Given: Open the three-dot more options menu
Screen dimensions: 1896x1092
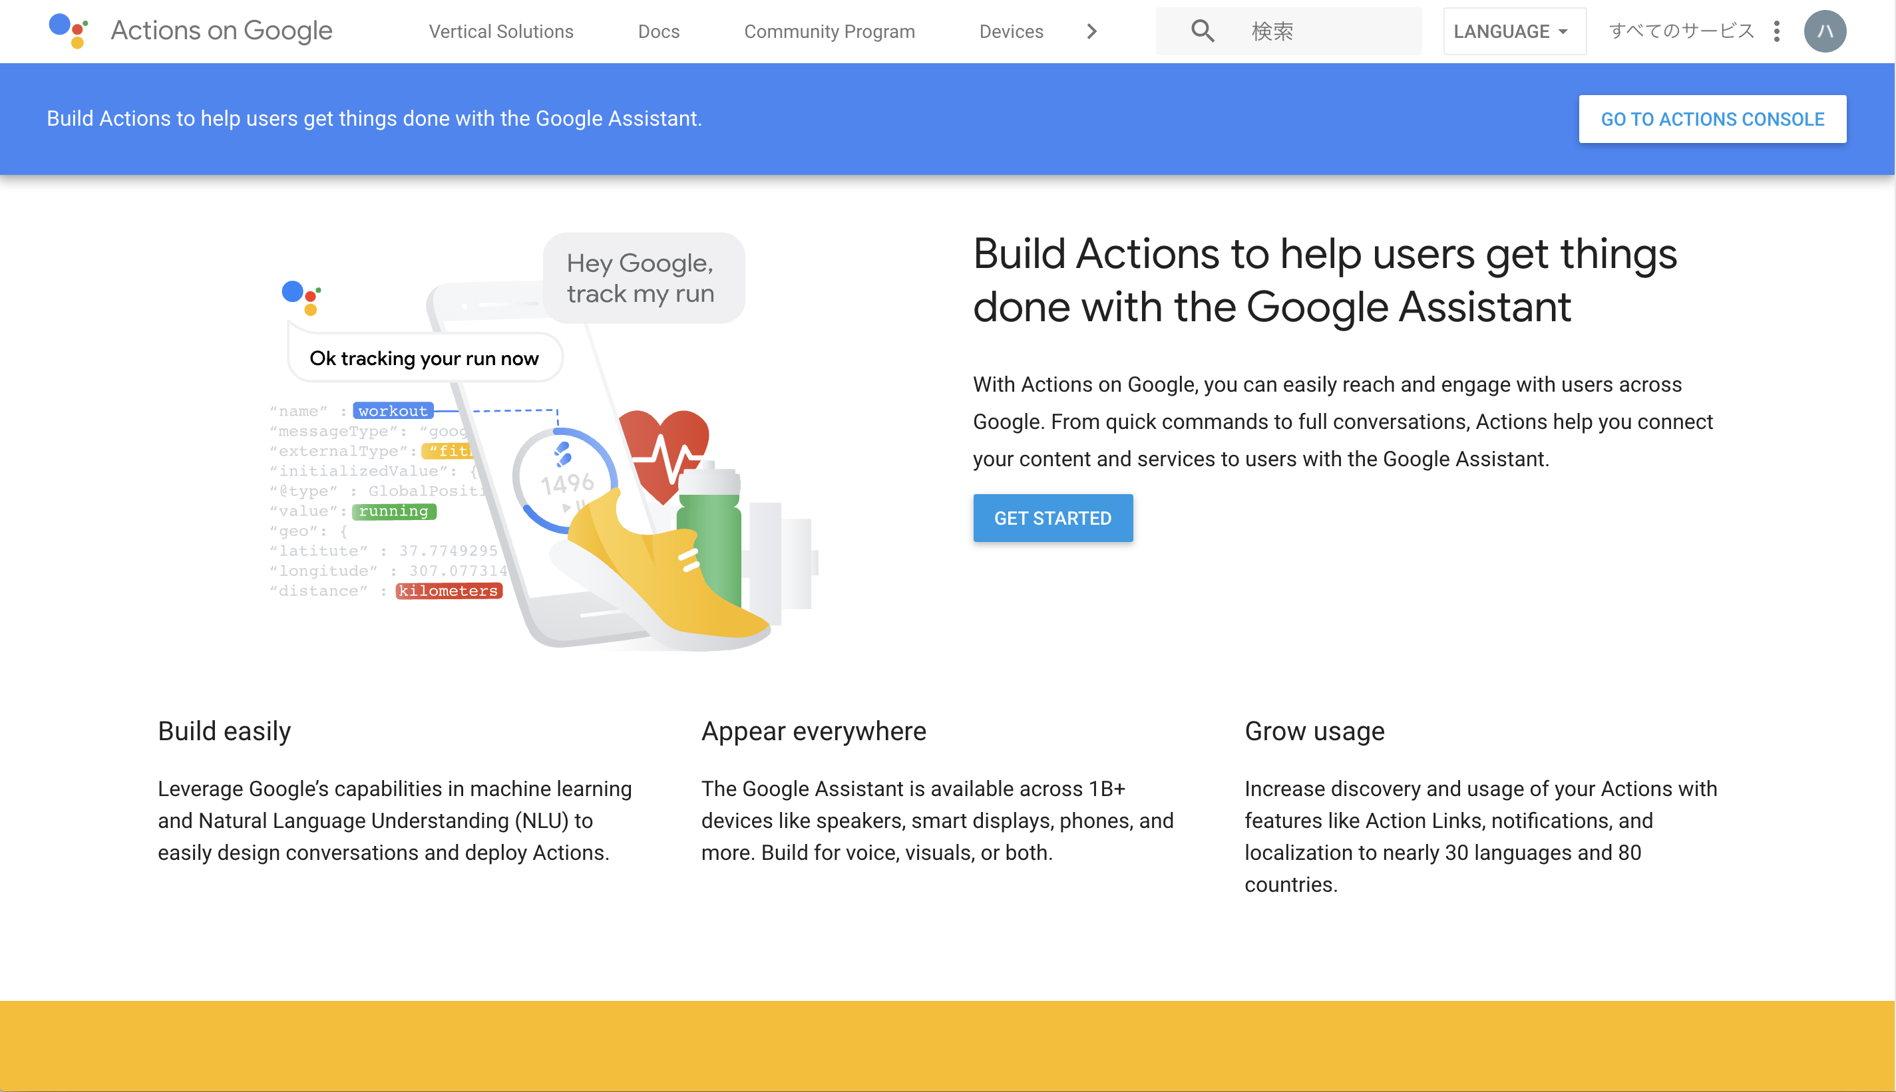Looking at the screenshot, I should click(1776, 31).
